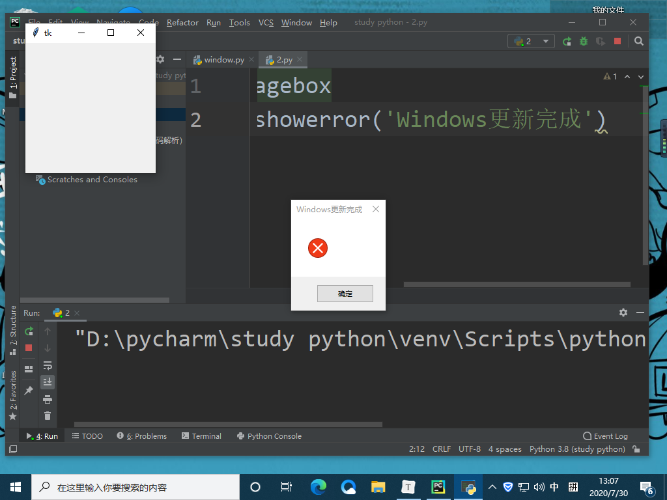Click tool window quick access icon

pyautogui.click(x=13, y=449)
